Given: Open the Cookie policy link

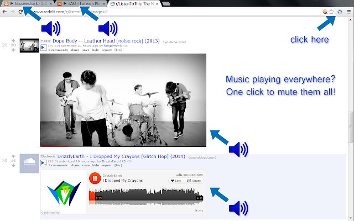Looking at the screenshot, I should [50, 212].
